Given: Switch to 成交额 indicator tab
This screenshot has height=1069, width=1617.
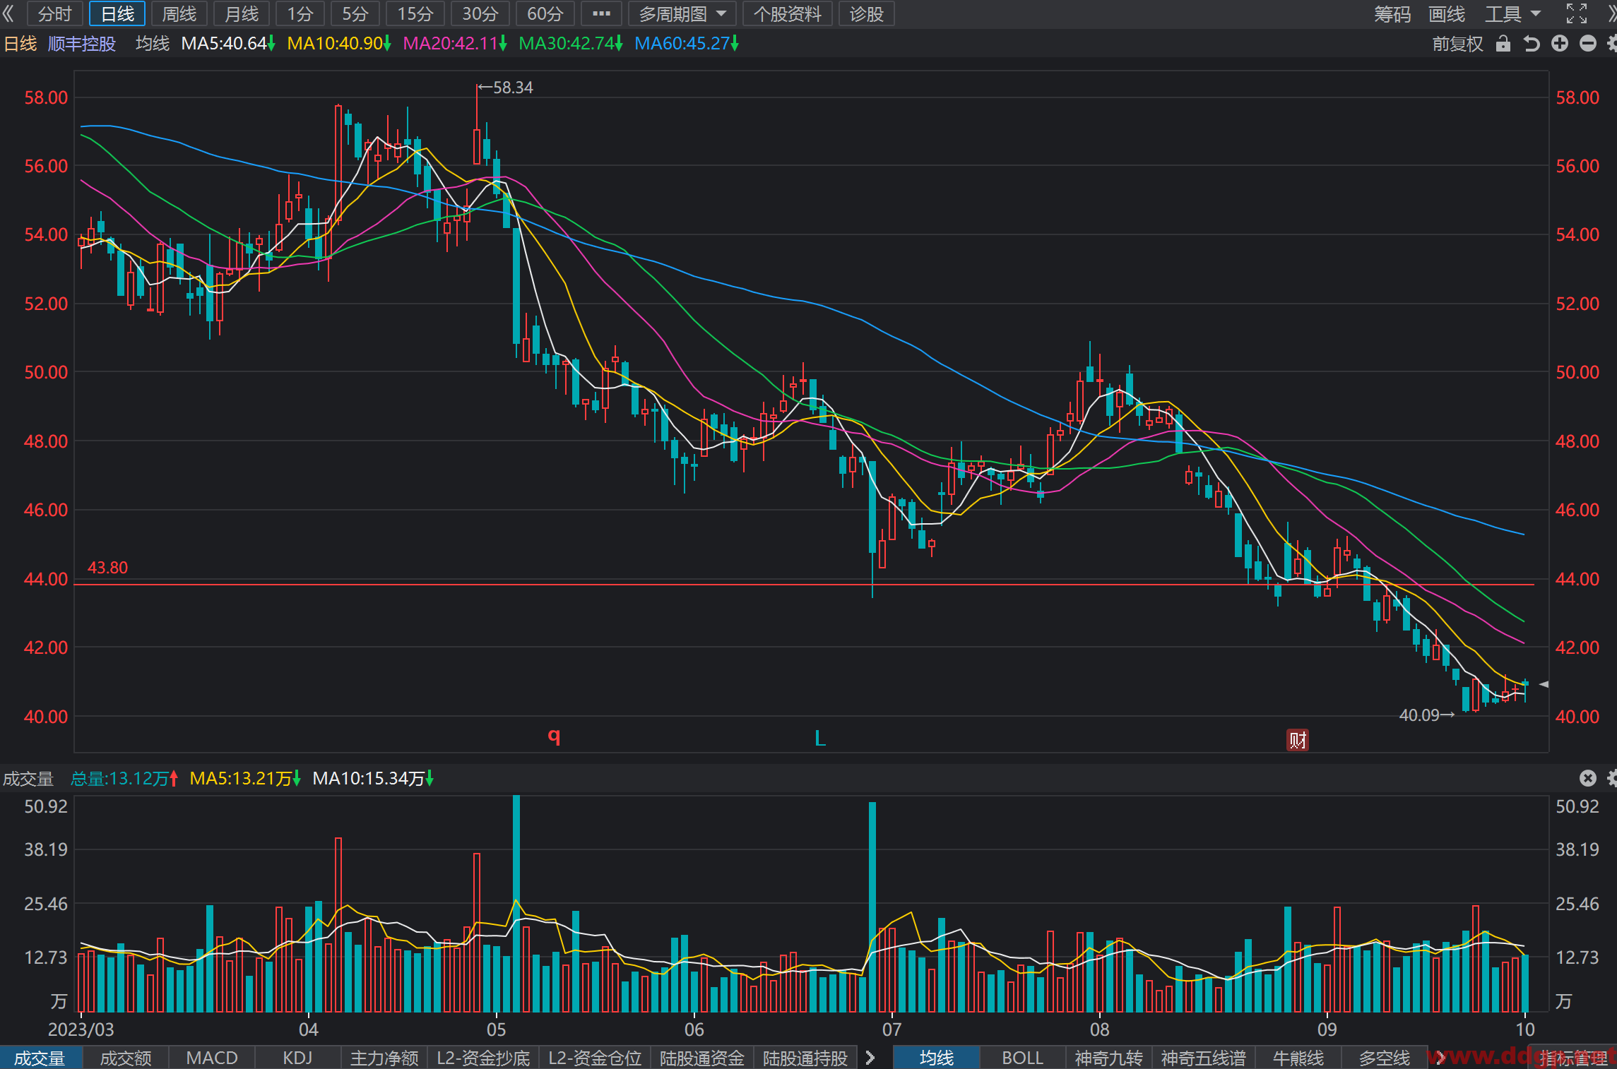Looking at the screenshot, I should pyautogui.click(x=126, y=1058).
